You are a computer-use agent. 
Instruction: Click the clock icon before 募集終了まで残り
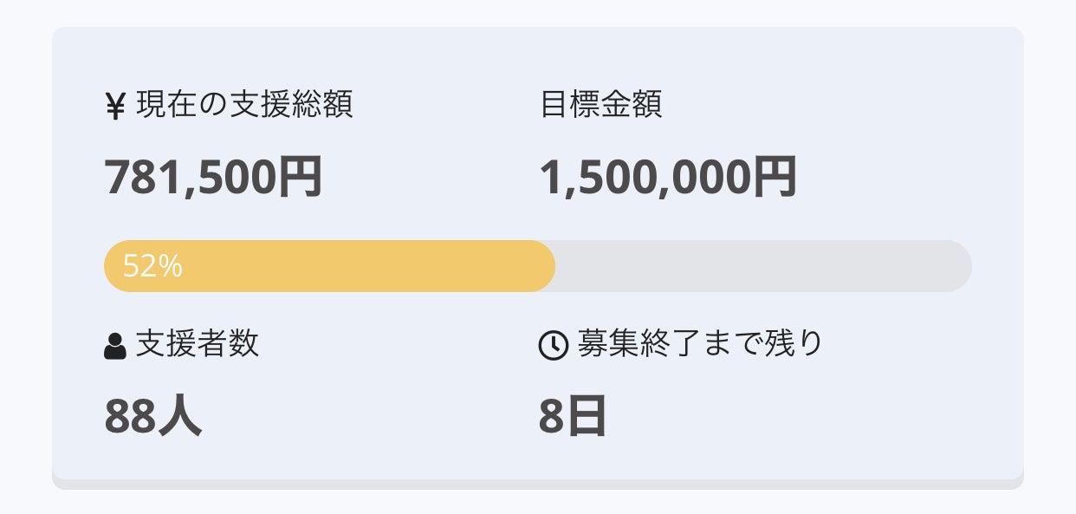click(553, 345)
